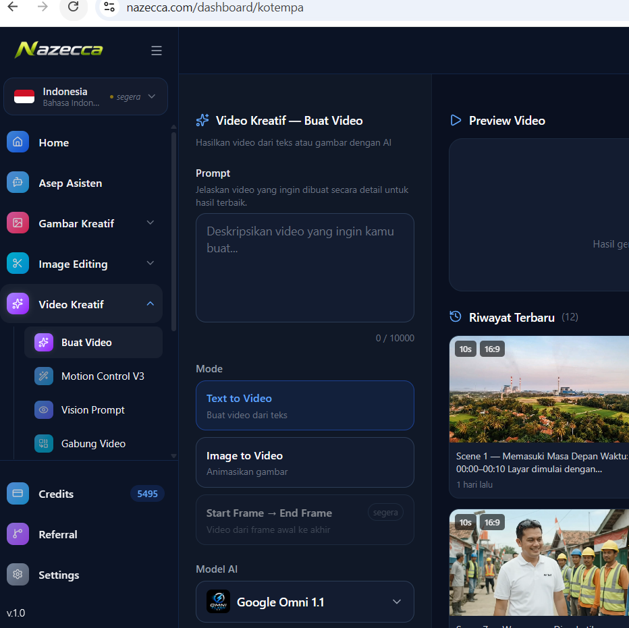Expand the Gambar Kreatif submenu chevron

click(151, 223)
